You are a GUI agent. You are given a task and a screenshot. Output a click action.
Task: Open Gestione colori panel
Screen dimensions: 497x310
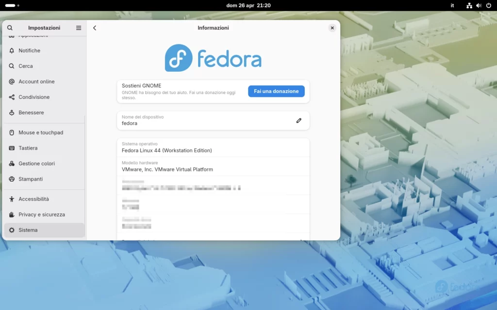(38, 163)
